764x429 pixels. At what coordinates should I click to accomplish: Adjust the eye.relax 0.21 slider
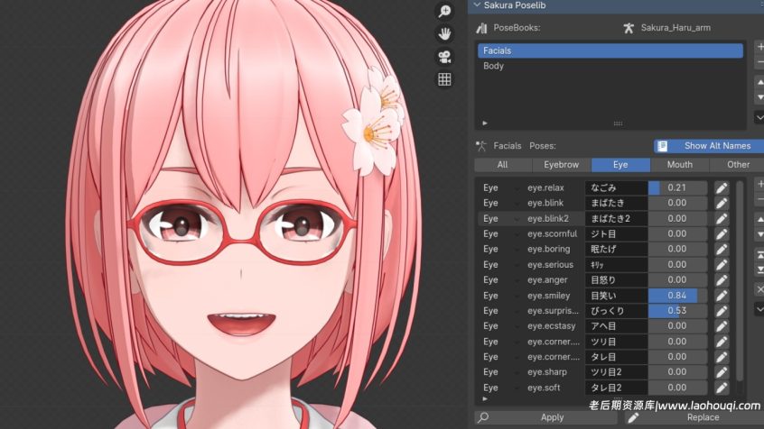(x=678, y=187)
